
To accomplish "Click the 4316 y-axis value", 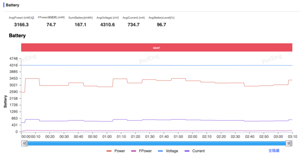I will tap(13, 65).
